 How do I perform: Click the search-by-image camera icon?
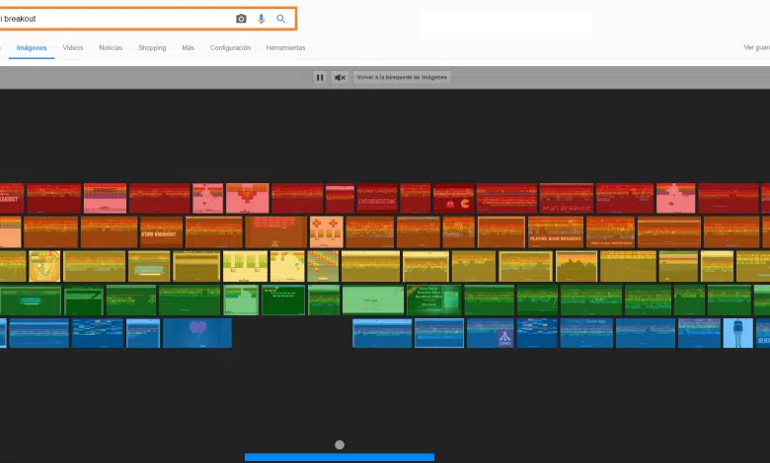tap(241, 19)
